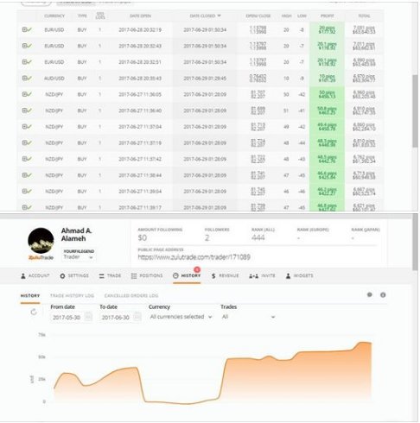This screenshot has height=423, width=420.
Task: Click the Rank (All) value 444
Action: tap(258, 237)
